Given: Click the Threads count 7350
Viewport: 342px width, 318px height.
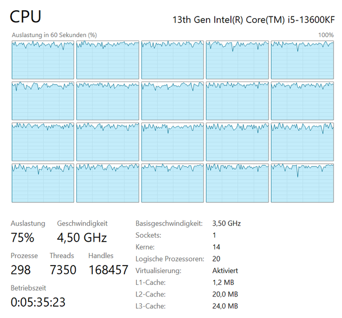Looking at the screenshot, I should [63, 270].
